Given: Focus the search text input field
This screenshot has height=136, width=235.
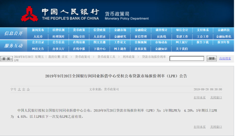Looking at the screenshot, I should [x=187, y=58].
